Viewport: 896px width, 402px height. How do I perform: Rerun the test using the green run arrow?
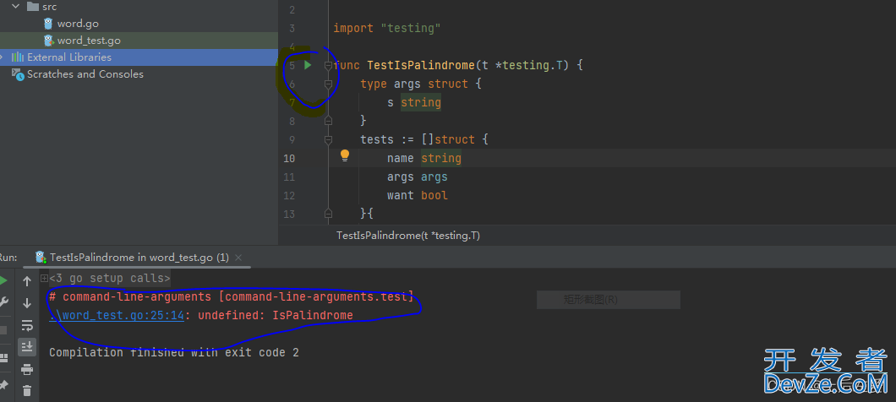pyautogui.click(x=3, y=281)
